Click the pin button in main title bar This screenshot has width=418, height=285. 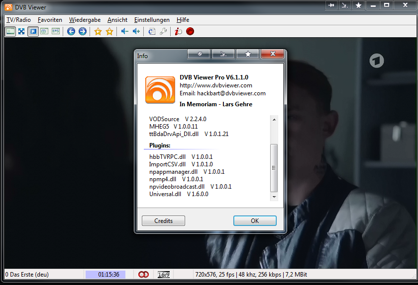pos(331,5)
